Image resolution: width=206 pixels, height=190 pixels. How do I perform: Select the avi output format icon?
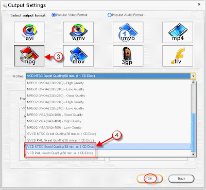(29, 32)
